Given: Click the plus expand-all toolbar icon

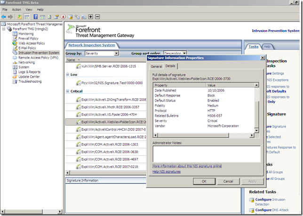Looking at the screenshot, I should [90, 17].
